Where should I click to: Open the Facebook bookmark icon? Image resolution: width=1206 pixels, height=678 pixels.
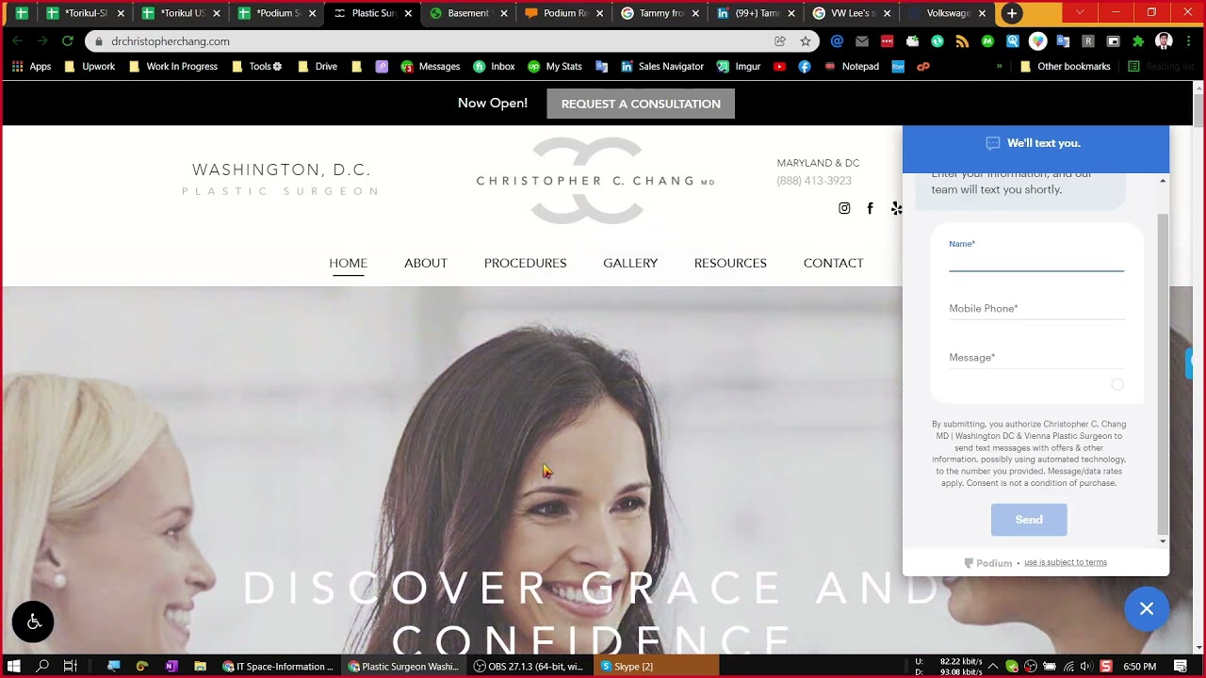[804, 67]
